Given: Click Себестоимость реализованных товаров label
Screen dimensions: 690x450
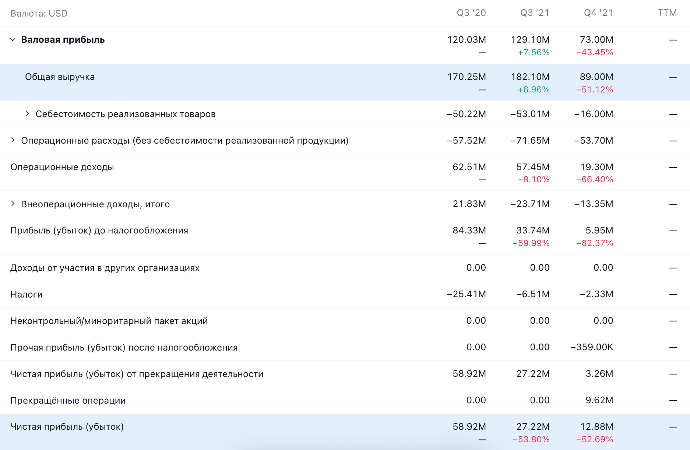Looking at the screenshot, I should coord(126,114).
